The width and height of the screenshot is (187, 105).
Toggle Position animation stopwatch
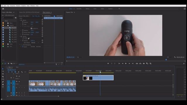(23, 22)
